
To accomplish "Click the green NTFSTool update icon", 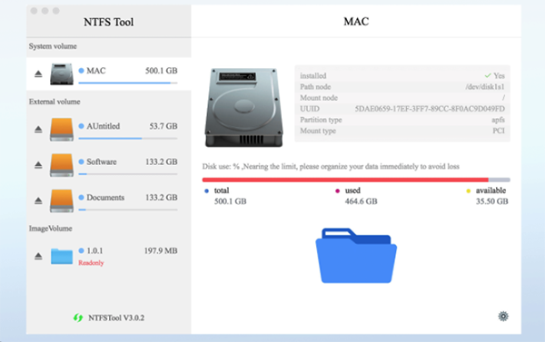I will point(78,318).
